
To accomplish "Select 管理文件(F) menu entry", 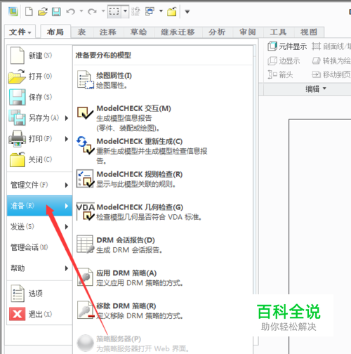I will pos(39,185).
